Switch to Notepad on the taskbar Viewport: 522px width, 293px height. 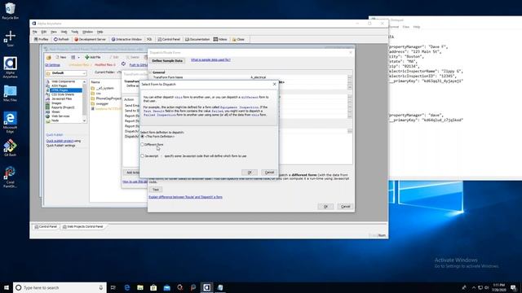click(x=220, y=287)
